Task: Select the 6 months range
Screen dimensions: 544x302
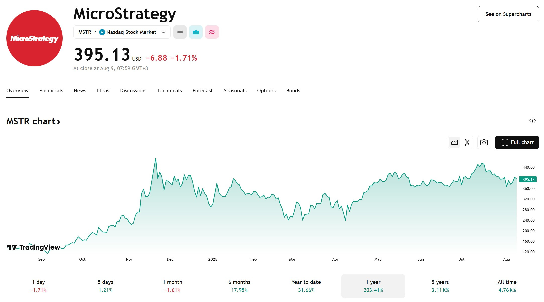Action: pyautogui.click(x=239, y=286)
